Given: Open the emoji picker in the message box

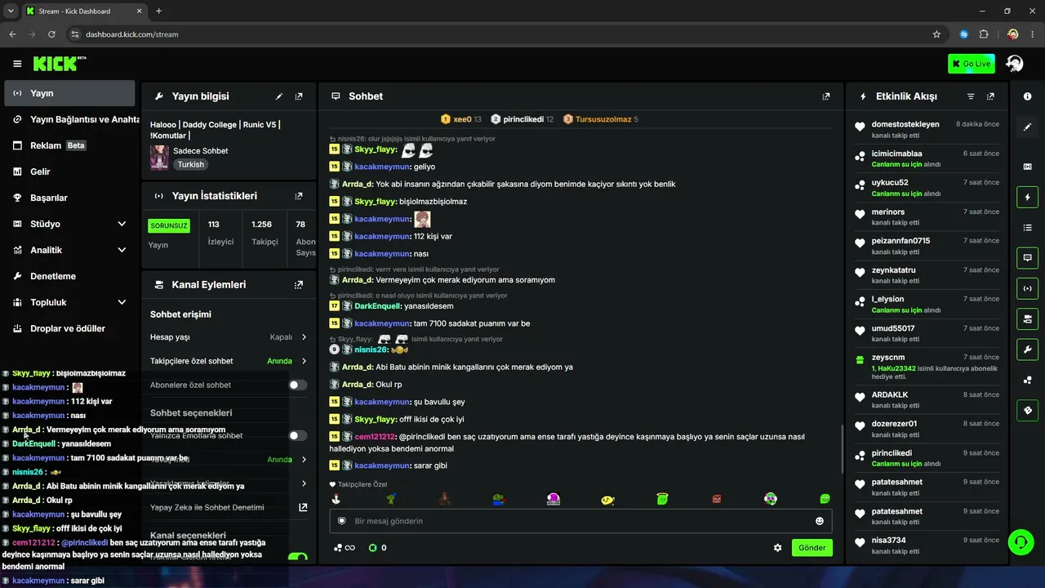Looking at the screenshot, I should pos(820,521).
